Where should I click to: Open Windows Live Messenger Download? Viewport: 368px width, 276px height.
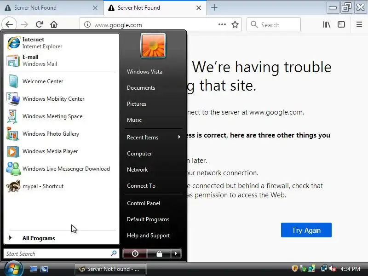[x=62, y=169]
